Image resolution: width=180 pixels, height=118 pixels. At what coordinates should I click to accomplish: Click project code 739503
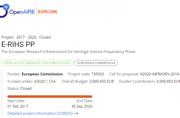click(98, 74)
